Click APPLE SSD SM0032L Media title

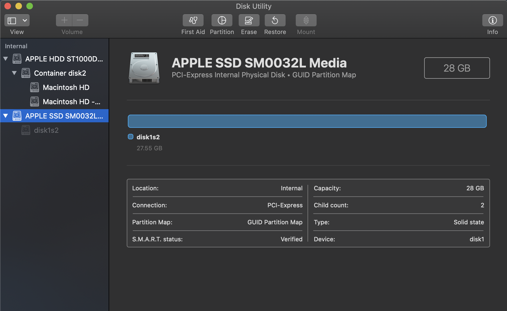coord(259,63)
